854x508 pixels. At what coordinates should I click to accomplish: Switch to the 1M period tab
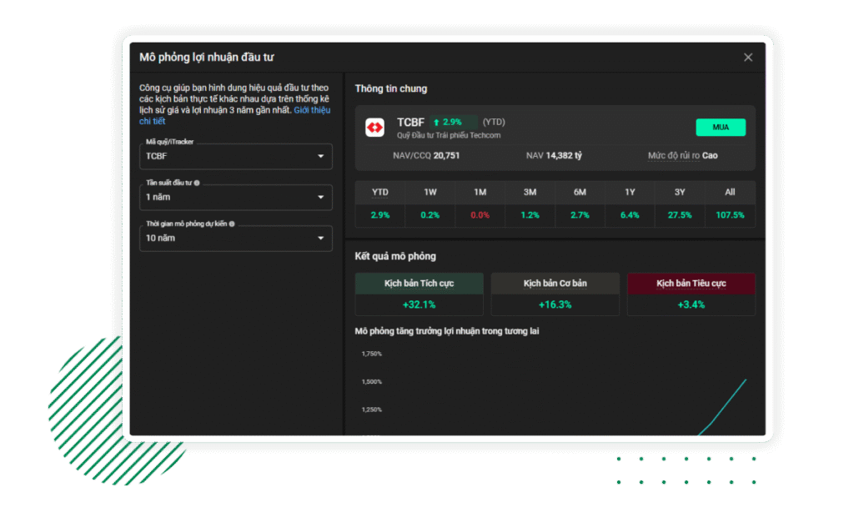(480, 192)
